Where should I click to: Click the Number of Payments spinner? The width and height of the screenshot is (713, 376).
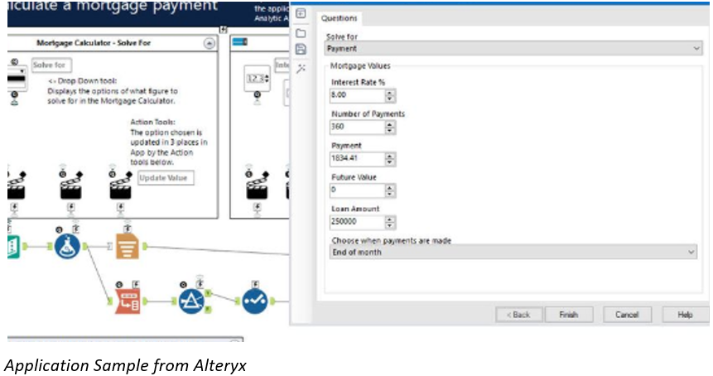pyautogui.click(x=390, y=128)
